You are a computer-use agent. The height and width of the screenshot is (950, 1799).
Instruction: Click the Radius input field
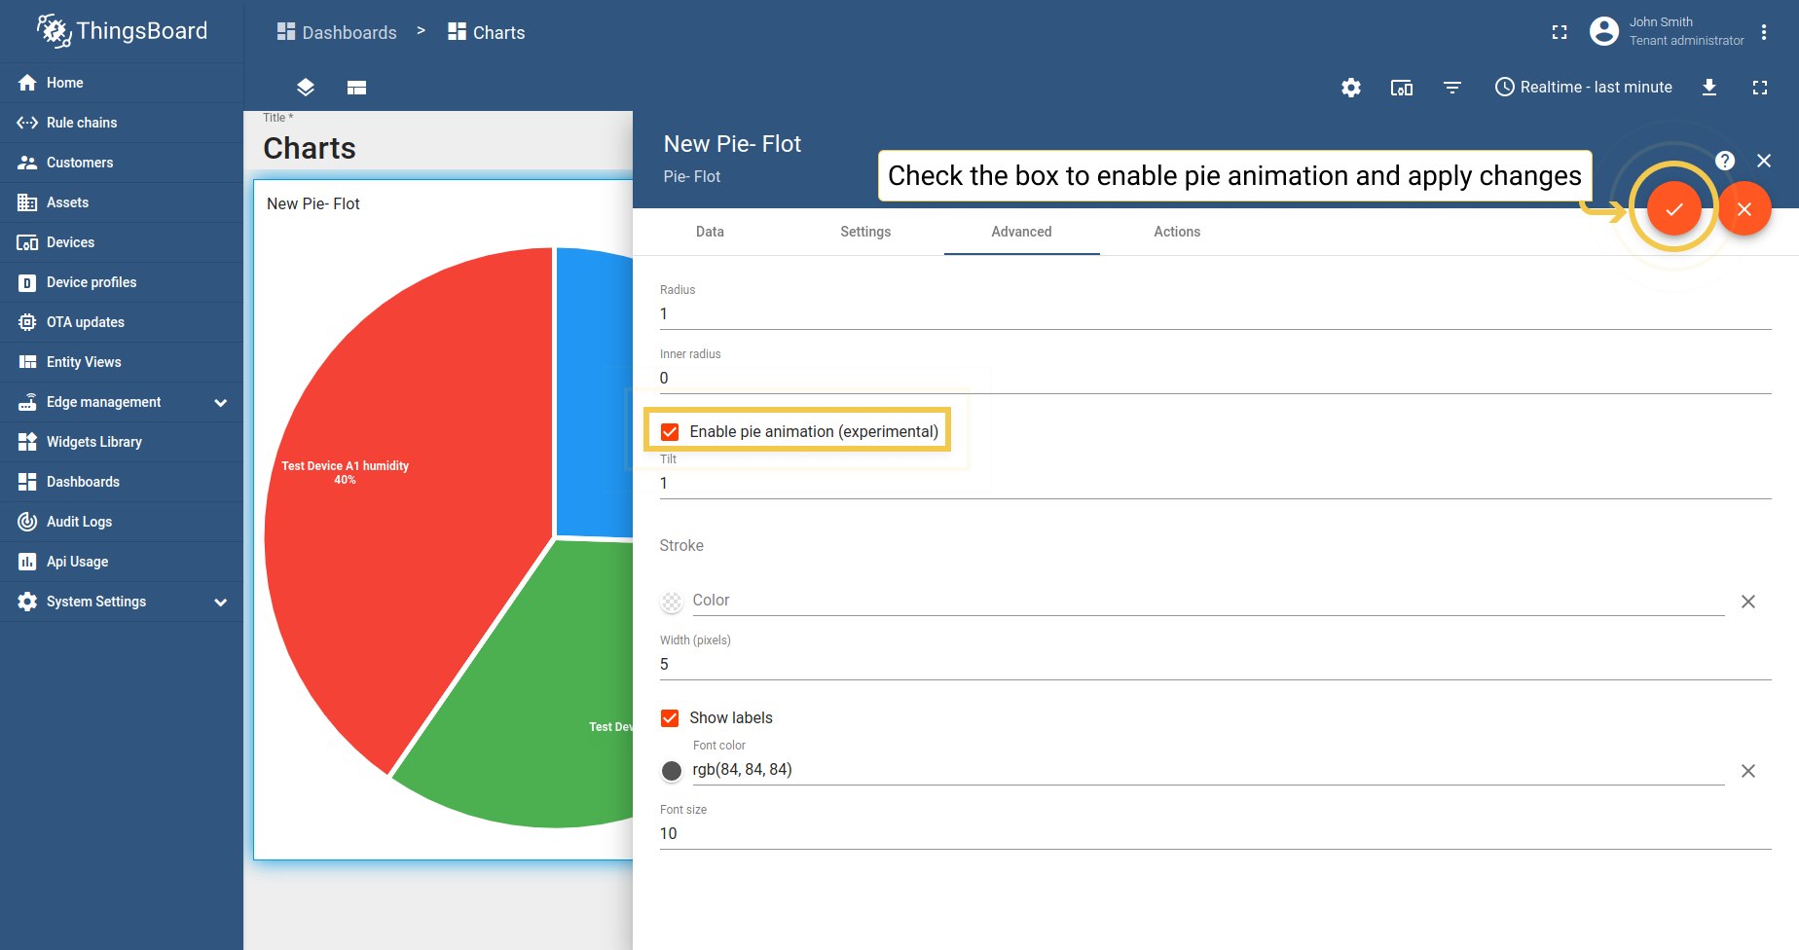(1215, 314)
